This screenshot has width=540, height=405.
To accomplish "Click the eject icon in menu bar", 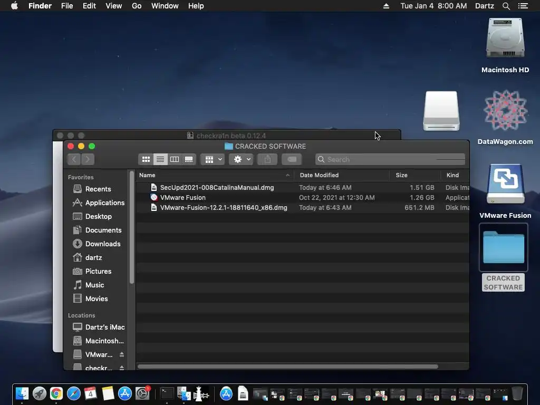I will (386, 6).
